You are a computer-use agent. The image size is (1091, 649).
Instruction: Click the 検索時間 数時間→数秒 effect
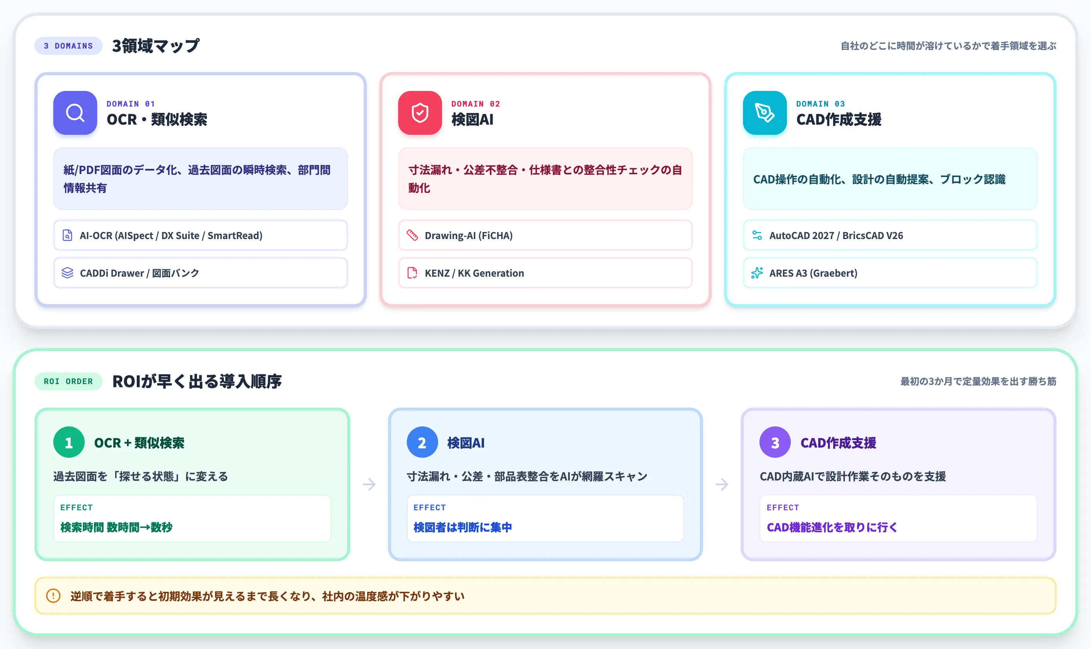(116, 527)
